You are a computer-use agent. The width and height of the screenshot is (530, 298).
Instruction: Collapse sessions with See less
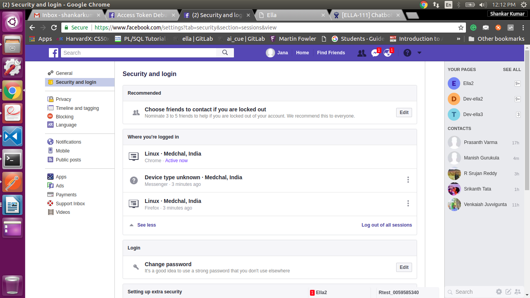coord(146,225)
